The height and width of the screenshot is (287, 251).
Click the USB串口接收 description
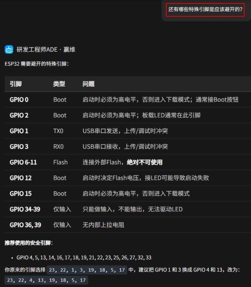tap(125, 147)
